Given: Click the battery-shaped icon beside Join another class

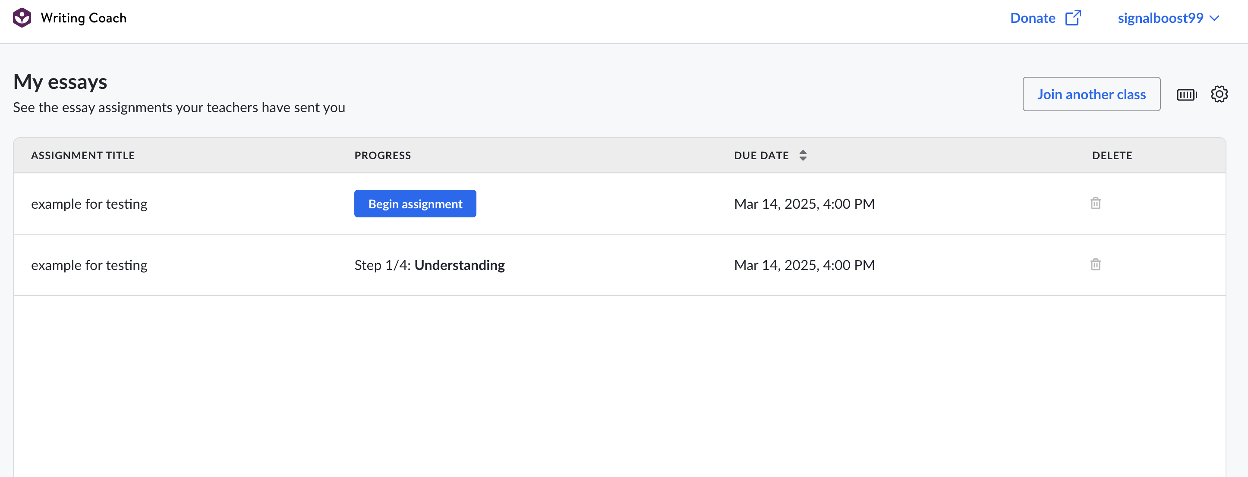Looking at the screenshot, I should (x=1186, y=94).
